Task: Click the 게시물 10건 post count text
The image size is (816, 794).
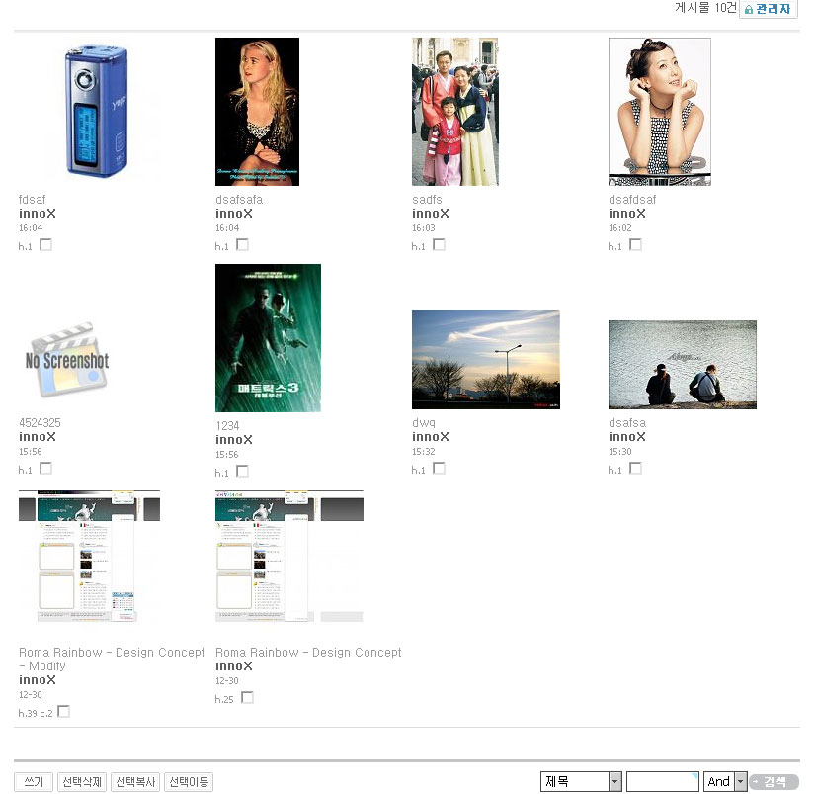Action: (705, 7)
